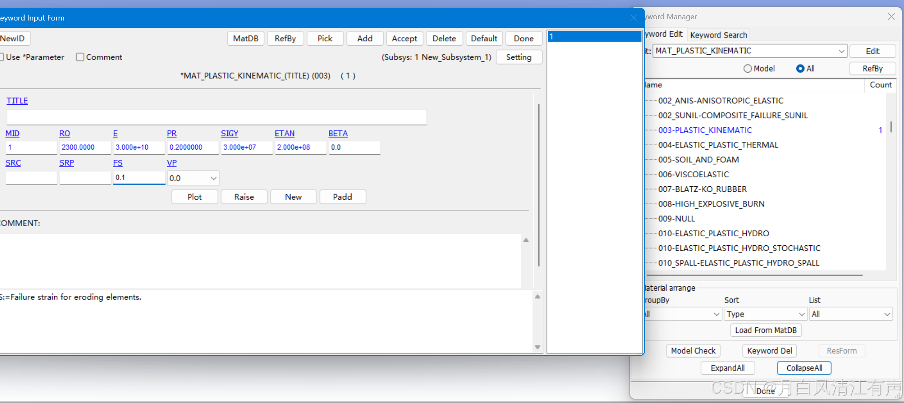Click the VP parameter link
Viewport: 904px width, 403px height.
tap(172, 163)
